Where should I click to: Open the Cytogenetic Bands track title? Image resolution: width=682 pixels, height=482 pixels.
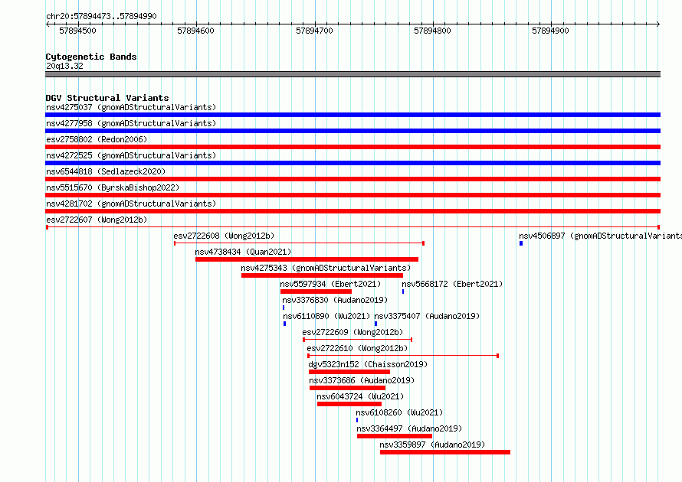pyautogui.click(x=91, y=57)
